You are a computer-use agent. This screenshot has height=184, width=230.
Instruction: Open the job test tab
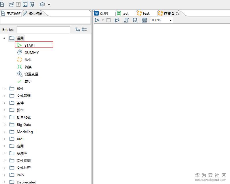(143, 14)
